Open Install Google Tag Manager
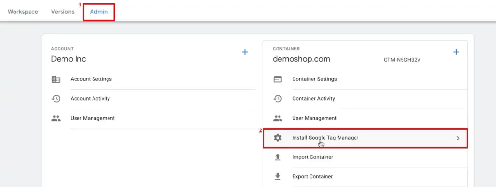The image size is (496, 187). (x=365, y=138)
